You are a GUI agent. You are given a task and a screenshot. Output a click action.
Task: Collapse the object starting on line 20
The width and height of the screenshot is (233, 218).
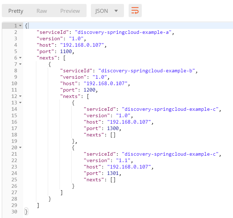[x=20, y=147]
